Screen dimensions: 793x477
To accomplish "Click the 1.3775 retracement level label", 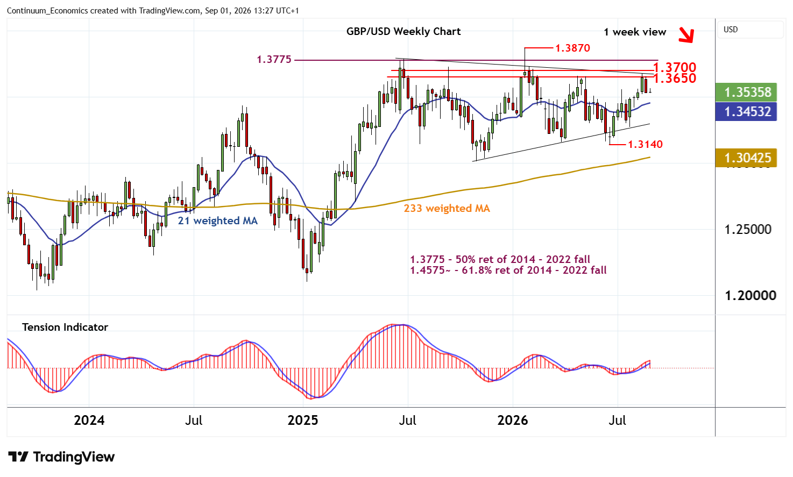I will coord(274,59).
